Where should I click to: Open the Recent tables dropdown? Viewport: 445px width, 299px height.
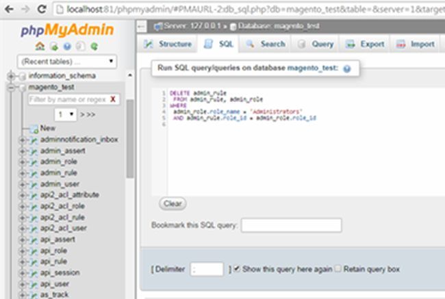coord(67,62)
